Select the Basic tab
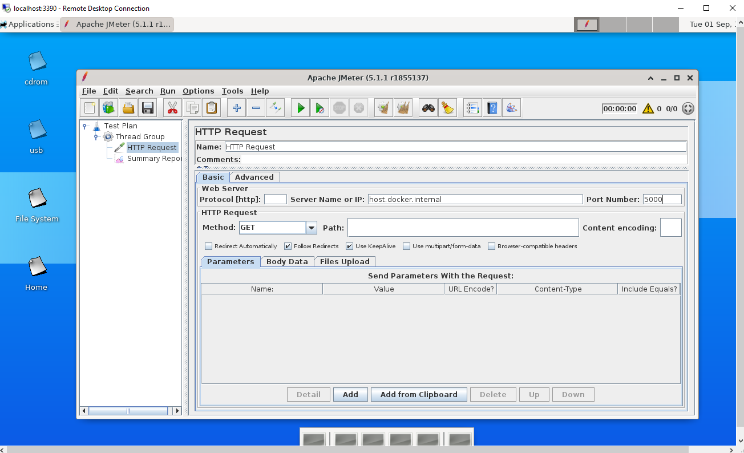Viewport: 744px width, 453px height. [213, 177]
